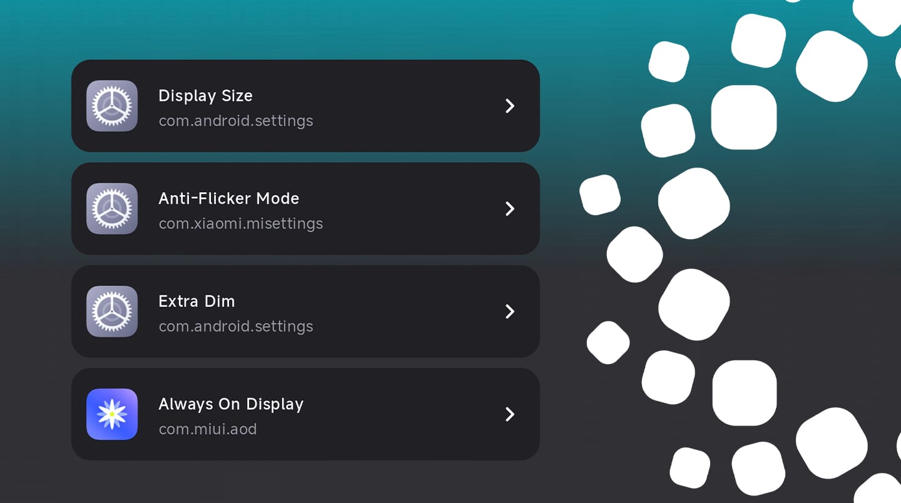
Task: Select the Extra Dim list item
Action: [x=305, y=311]
